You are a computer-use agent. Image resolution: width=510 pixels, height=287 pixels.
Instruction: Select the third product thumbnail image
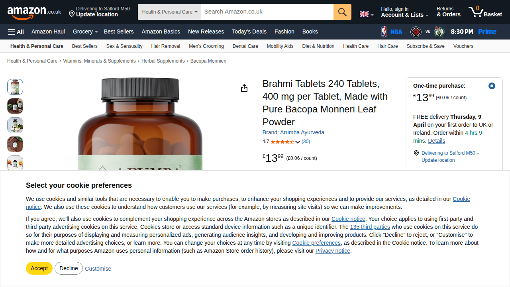point(15,125)
